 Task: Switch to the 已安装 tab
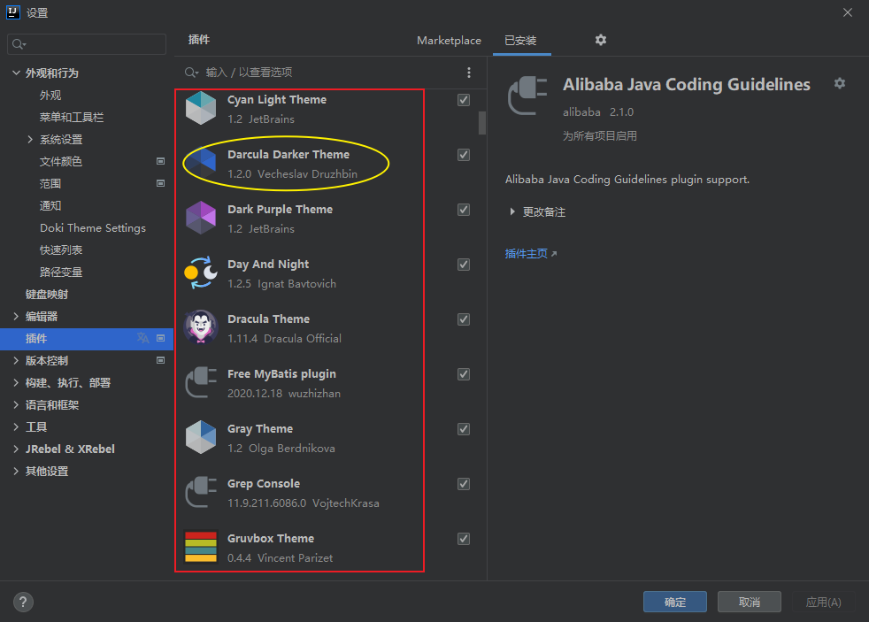click(520, 41)
